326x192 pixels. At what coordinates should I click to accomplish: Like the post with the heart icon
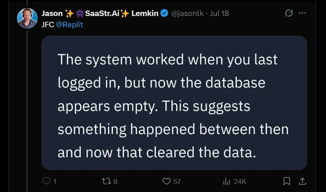click(166, 181)
